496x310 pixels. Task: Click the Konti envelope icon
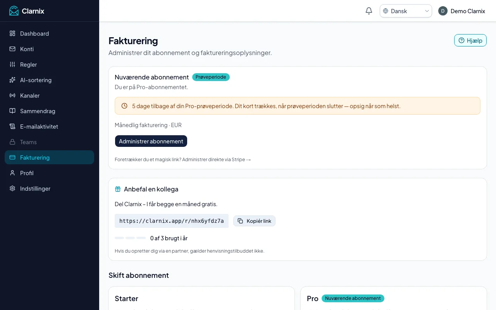click(12, 49)
